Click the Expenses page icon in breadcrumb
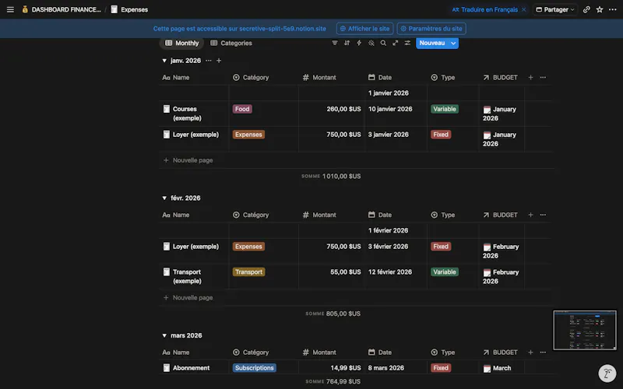Image resolution: width=623 pixels, height=389 pixels. click(x=114, y=9)
